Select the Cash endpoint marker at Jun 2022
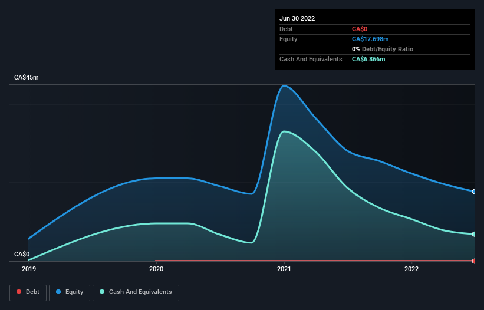Image resolution: width=484 pixels, height=310 pixels. tap(474, 234)
